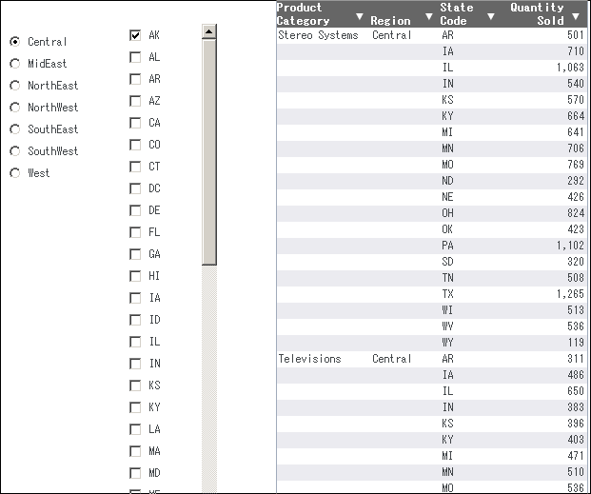Click the scroll-up arrow of the state list

(209, 31)
